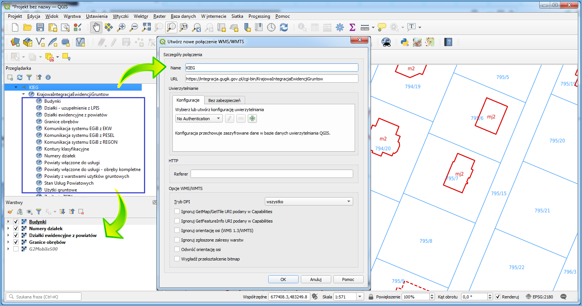Save project with the floppy disk icon
This screenshot has width=582, height=306.
tap(40, 27)
